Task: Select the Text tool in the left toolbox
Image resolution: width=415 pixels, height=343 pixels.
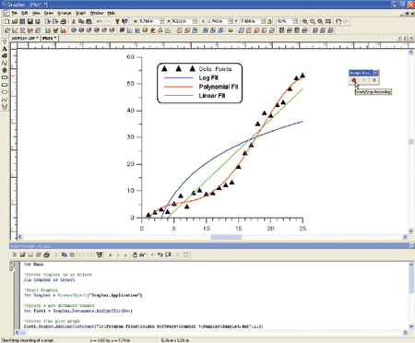Action: coord(5,49)
